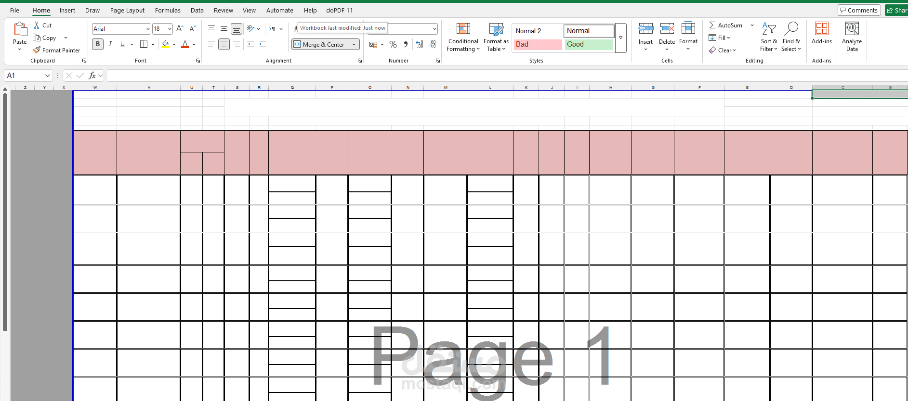Apply red Font Color
This screenshot has height=401, width=908.
click(x=185, y=44)
